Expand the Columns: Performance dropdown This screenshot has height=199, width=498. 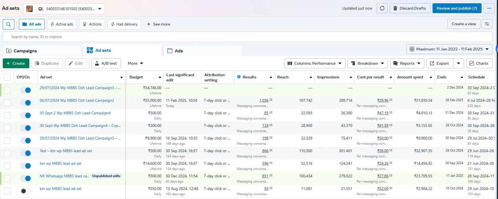coord(314,63)
